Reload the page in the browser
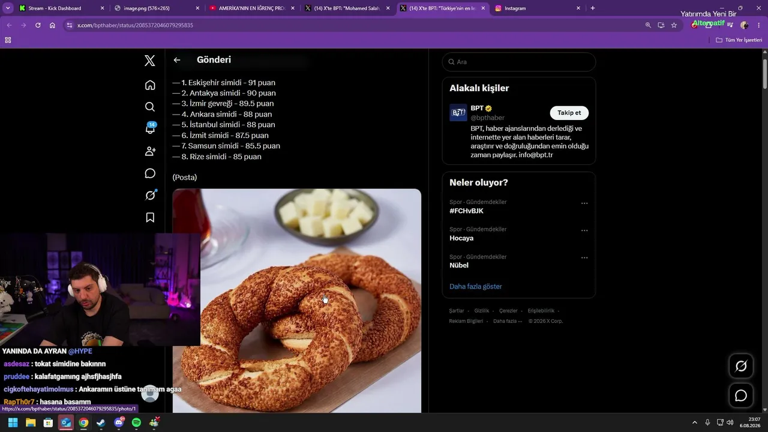 [38, 25]
